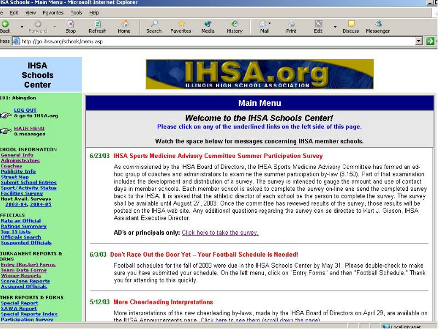
Task: Open the address bar dropdown list
Action: pos(418,41)
